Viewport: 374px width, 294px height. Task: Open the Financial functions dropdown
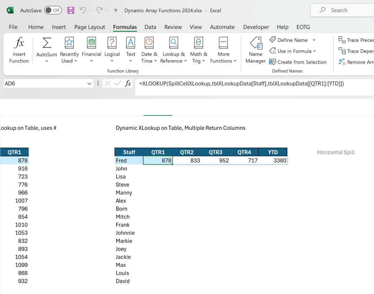click(x=91, y=50)
